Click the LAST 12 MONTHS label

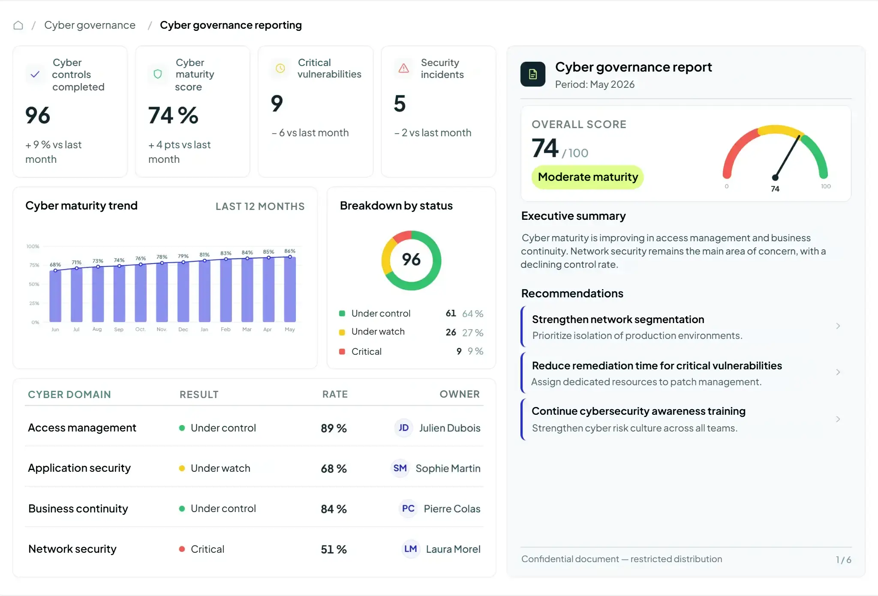[x=260, y=207]
